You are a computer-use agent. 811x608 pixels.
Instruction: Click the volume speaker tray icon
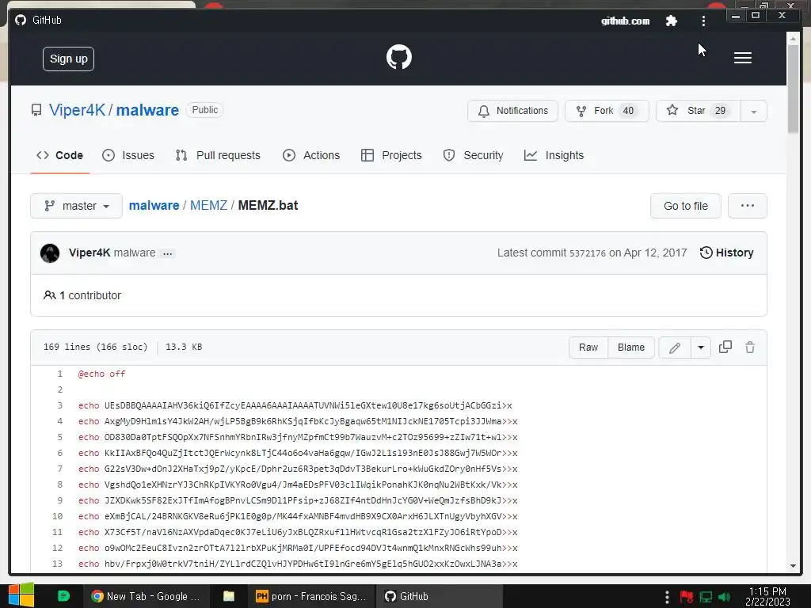coord(724,597)
